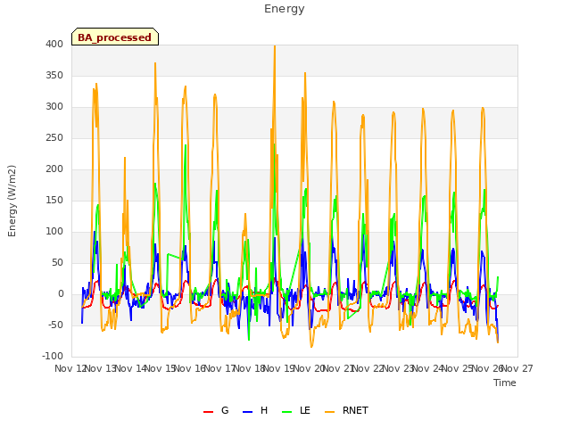Toggle the LE series in the legend
The image size is (571, 428).
(x=296, y=410)
